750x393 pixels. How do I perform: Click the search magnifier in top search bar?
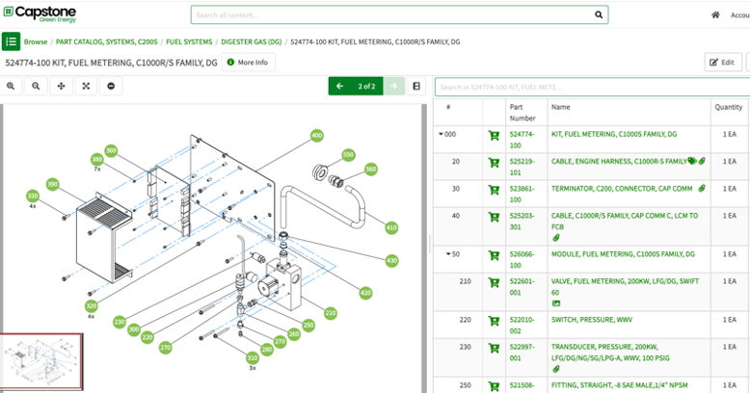tap(599, 14)
